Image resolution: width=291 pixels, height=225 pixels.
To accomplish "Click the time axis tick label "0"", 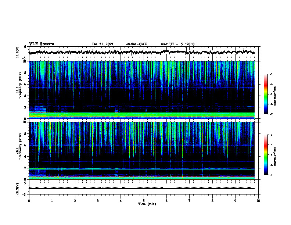I will pyautogui.click(x=29, y=201).
